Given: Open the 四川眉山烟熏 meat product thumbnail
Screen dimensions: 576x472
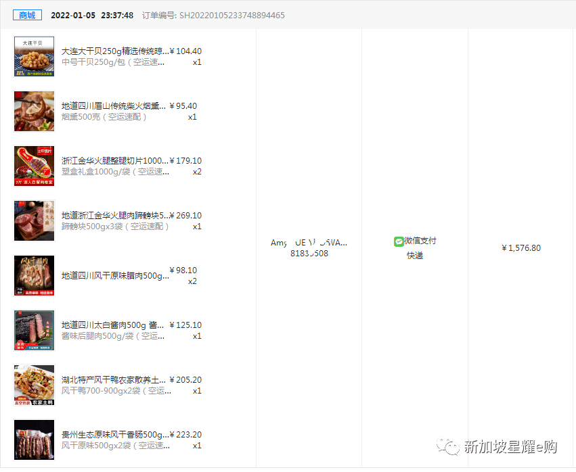Looking at the screenshot, I should (35, 111).
